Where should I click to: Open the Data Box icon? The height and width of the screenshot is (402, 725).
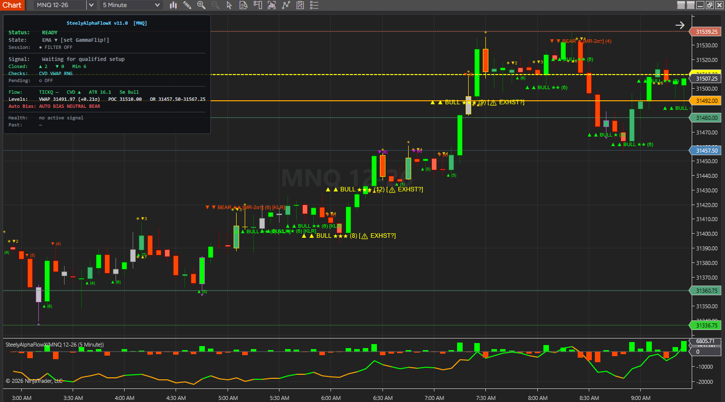tap(243, 5)
